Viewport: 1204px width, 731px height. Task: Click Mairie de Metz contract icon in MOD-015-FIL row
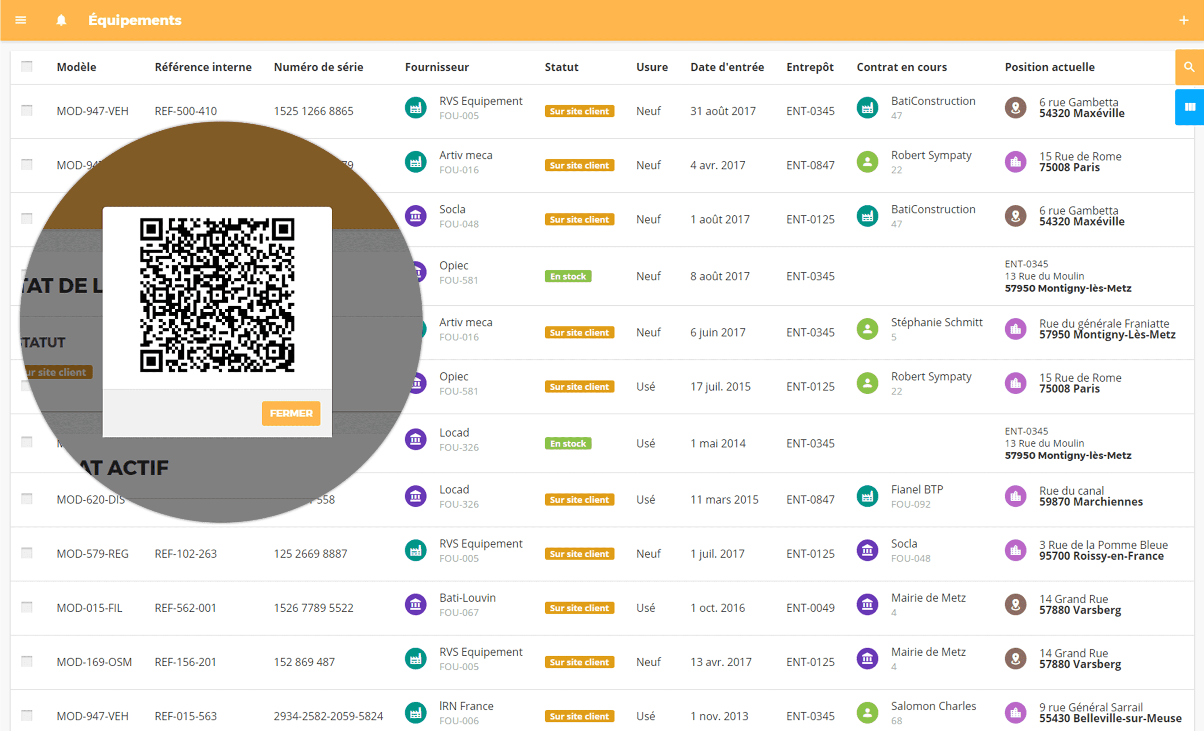click(x=867, y=605)
